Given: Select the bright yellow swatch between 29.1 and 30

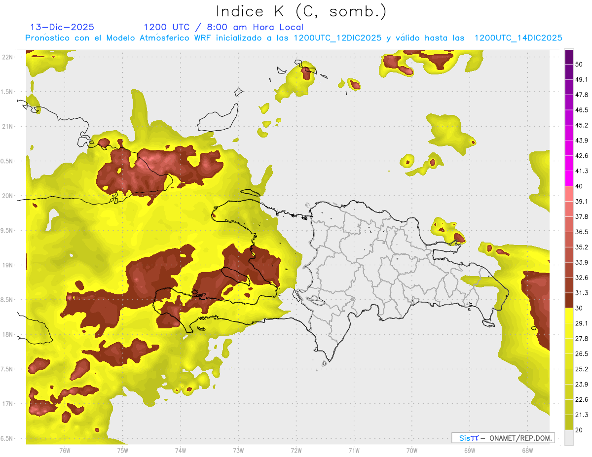Looking at the screenshot, I should click(569, 316).
